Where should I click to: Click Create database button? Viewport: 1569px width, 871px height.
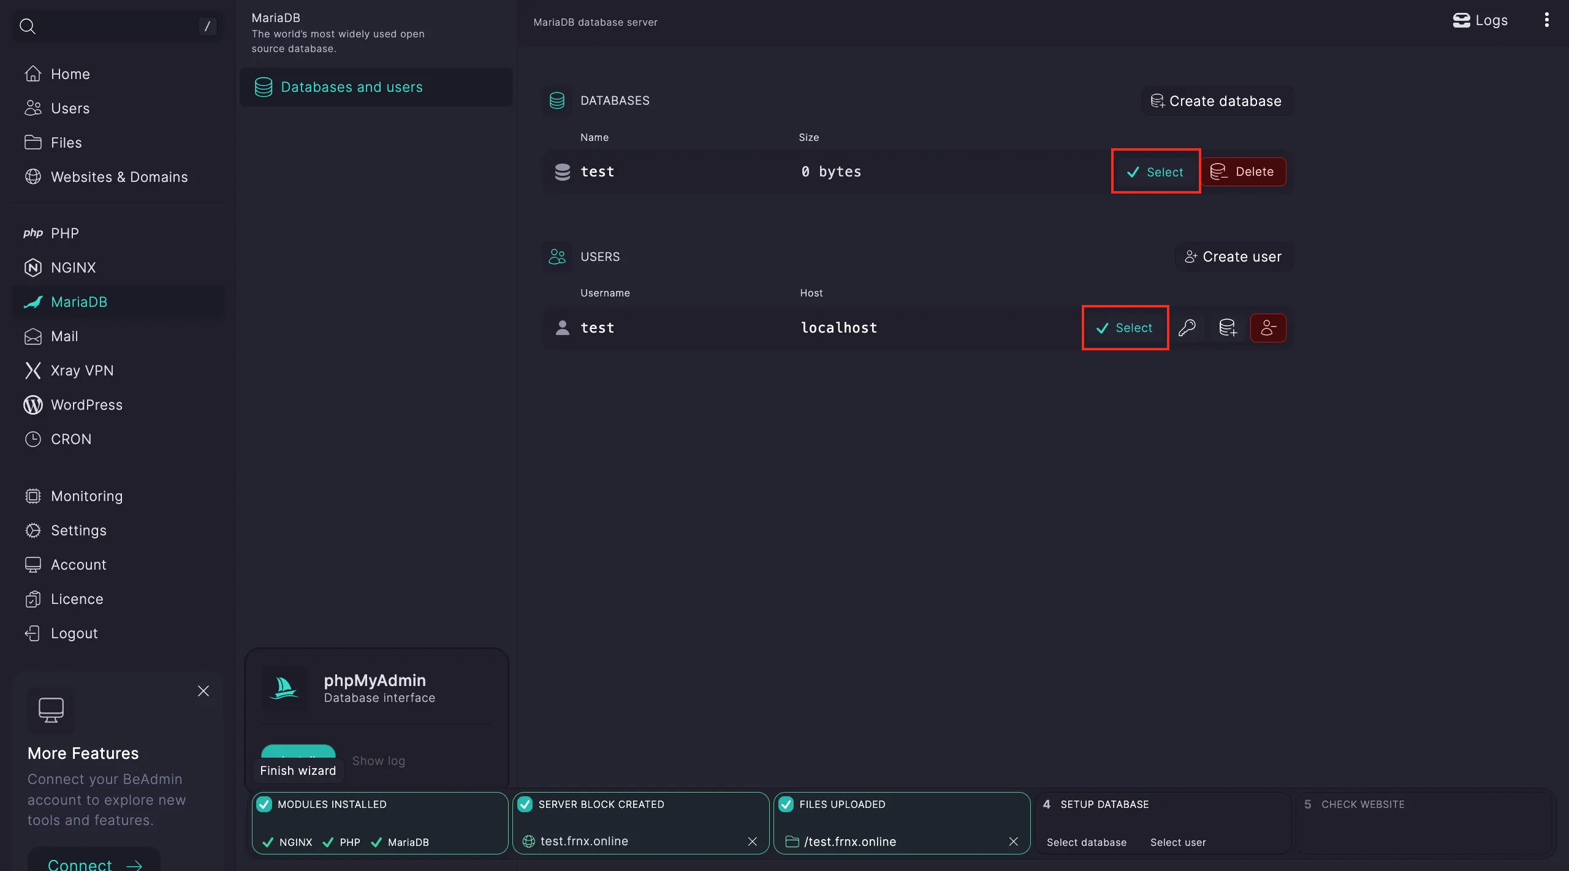[1217, 101]
